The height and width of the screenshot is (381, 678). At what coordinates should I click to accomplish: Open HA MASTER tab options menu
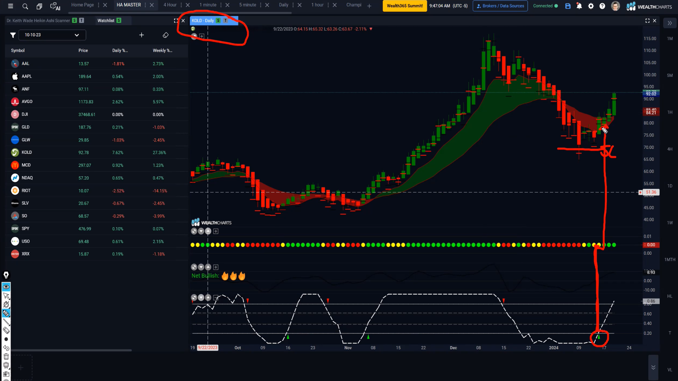145,5
